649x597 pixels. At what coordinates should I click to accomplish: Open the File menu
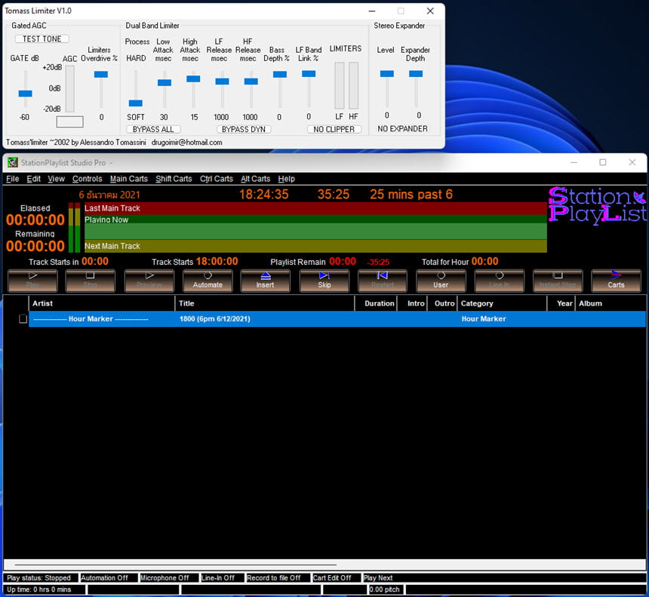tap(12, 179)
